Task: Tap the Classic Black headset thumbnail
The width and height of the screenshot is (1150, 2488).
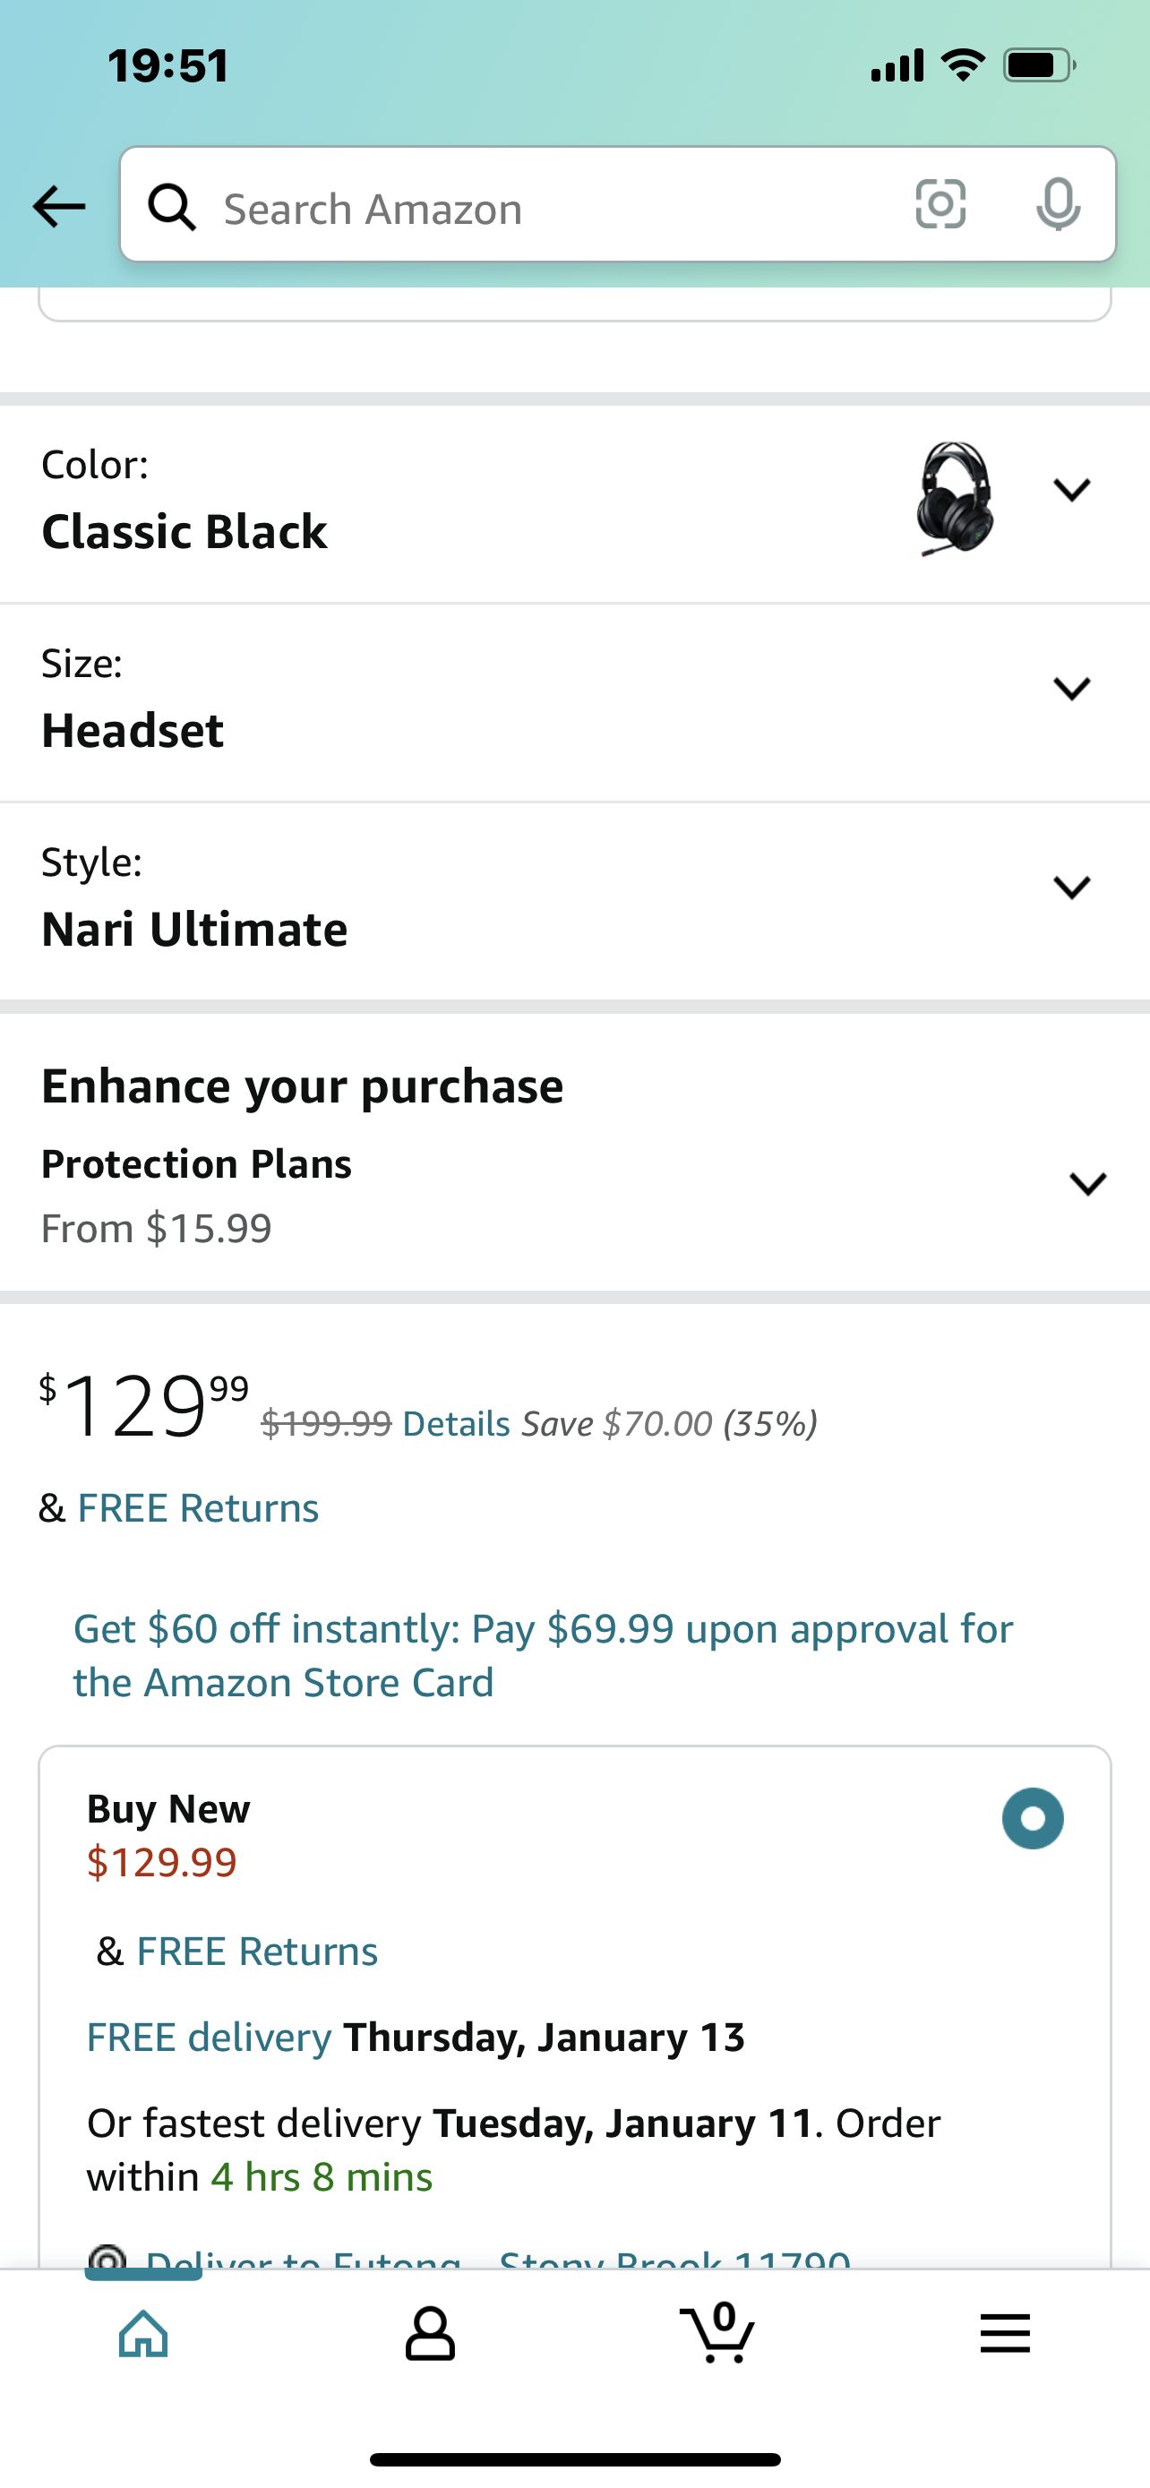Action: click(x=954, y=498)
